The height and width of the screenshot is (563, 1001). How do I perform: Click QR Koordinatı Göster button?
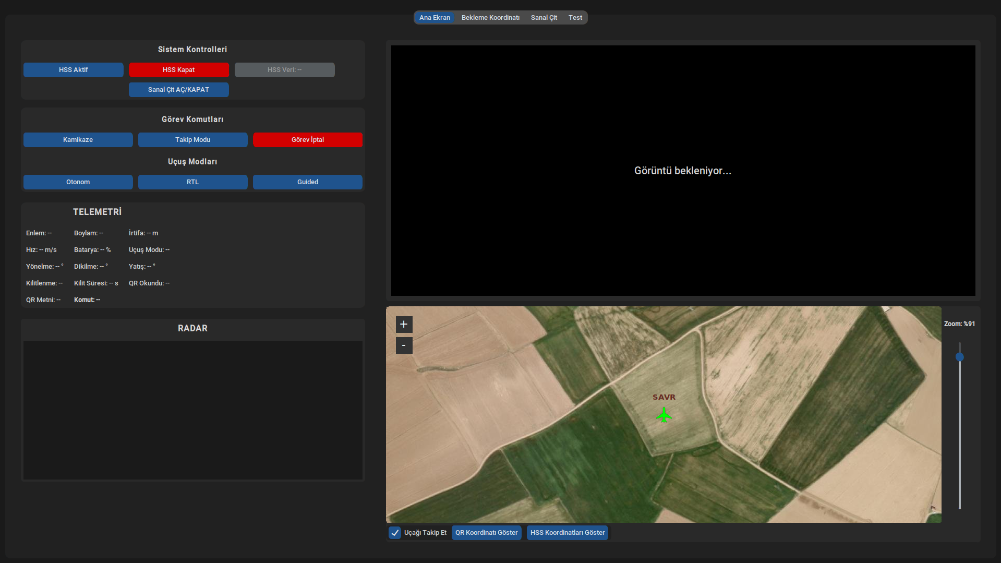tap(486, 533)
